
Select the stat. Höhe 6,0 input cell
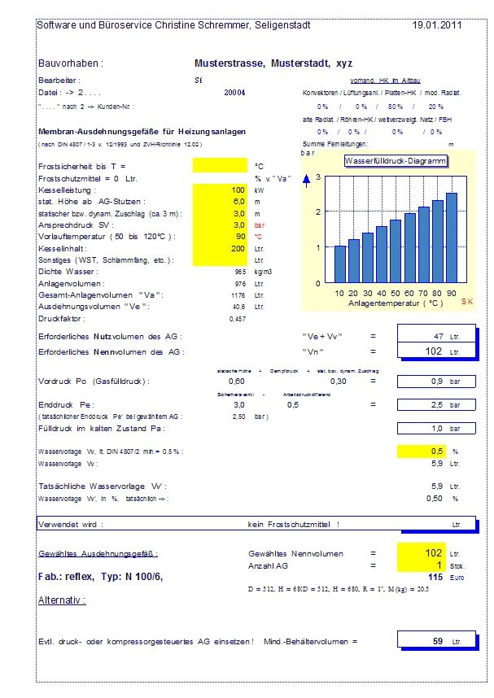click(220, 202)
